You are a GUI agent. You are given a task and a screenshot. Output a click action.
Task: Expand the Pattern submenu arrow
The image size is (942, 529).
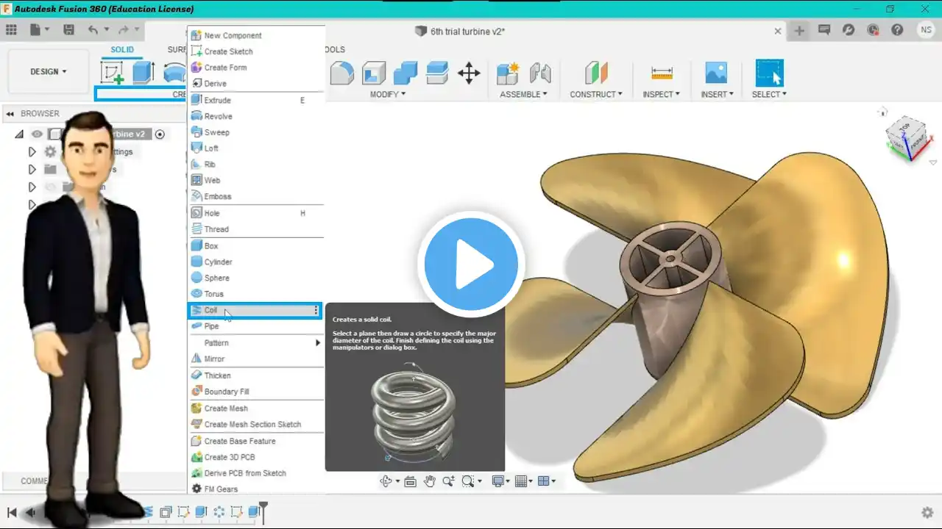click(318, 343)
